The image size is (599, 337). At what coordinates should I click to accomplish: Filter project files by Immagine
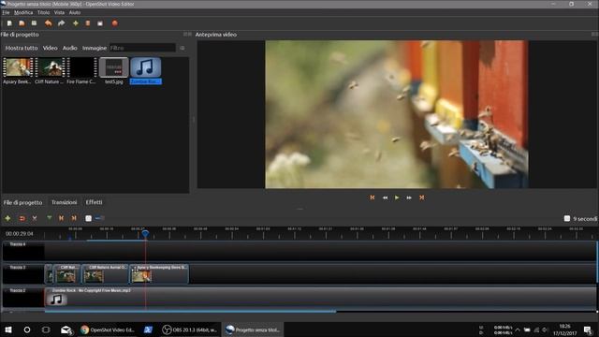pyautogui.click(x=95, y=48)
